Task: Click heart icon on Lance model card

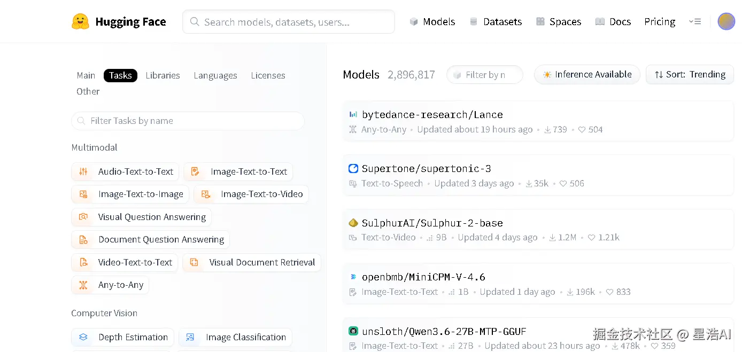Action: click(x=582, y=130)
